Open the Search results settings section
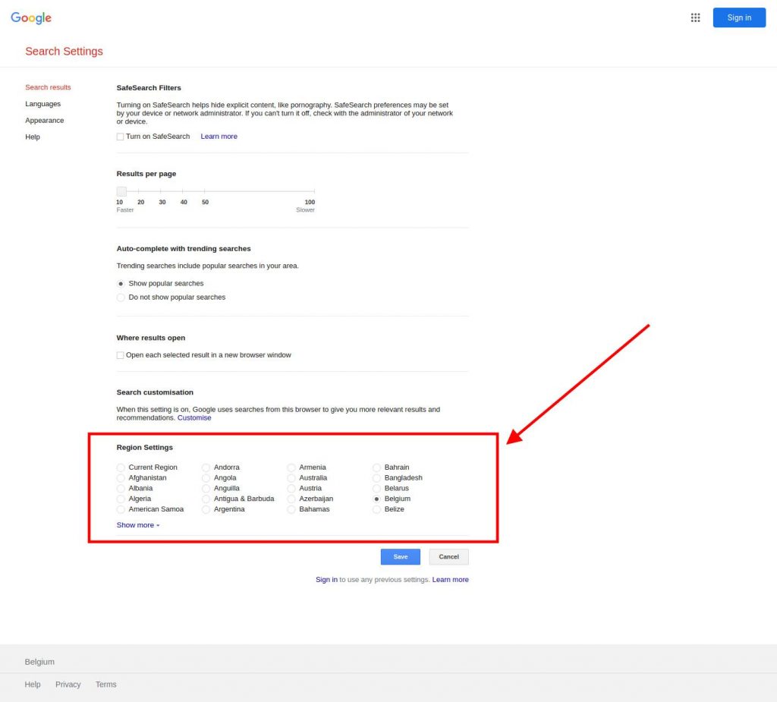 [48, 87]
